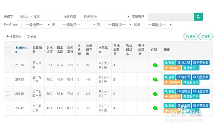
Task: Open the 省 province dropdown
Action: (78, 25)
